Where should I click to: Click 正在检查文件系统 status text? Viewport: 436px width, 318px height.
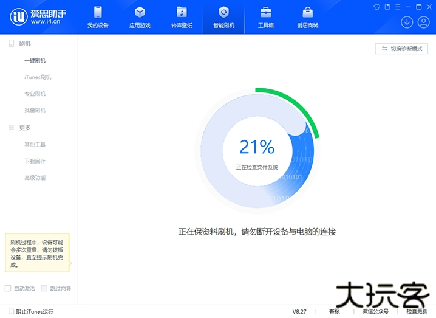click(x=257, y=167)
